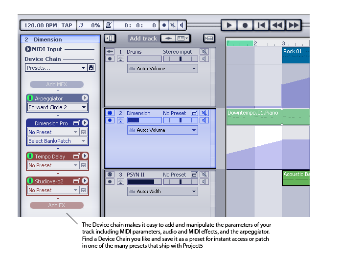Viewport: 340px width, 256px height.
Task: Toggle the track inspector pane icon
Action: [x=110, y=39]
